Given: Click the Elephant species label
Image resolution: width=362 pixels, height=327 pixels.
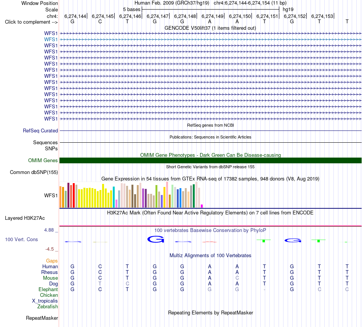Looking at the screenshot, I should pos(48,289).
